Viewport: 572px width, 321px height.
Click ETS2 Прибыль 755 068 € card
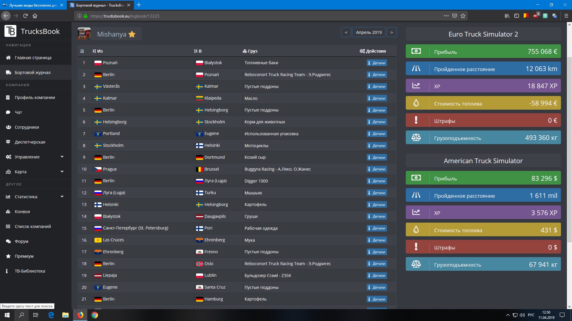click(483, 51)
